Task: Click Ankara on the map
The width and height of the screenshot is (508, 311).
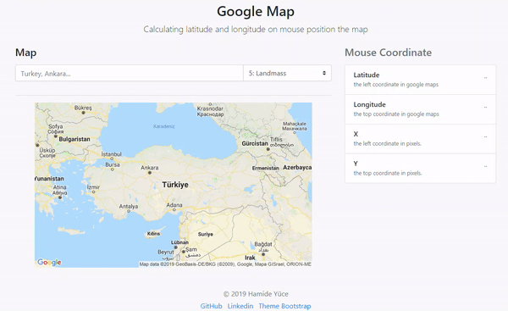Action: coord(149,168)
